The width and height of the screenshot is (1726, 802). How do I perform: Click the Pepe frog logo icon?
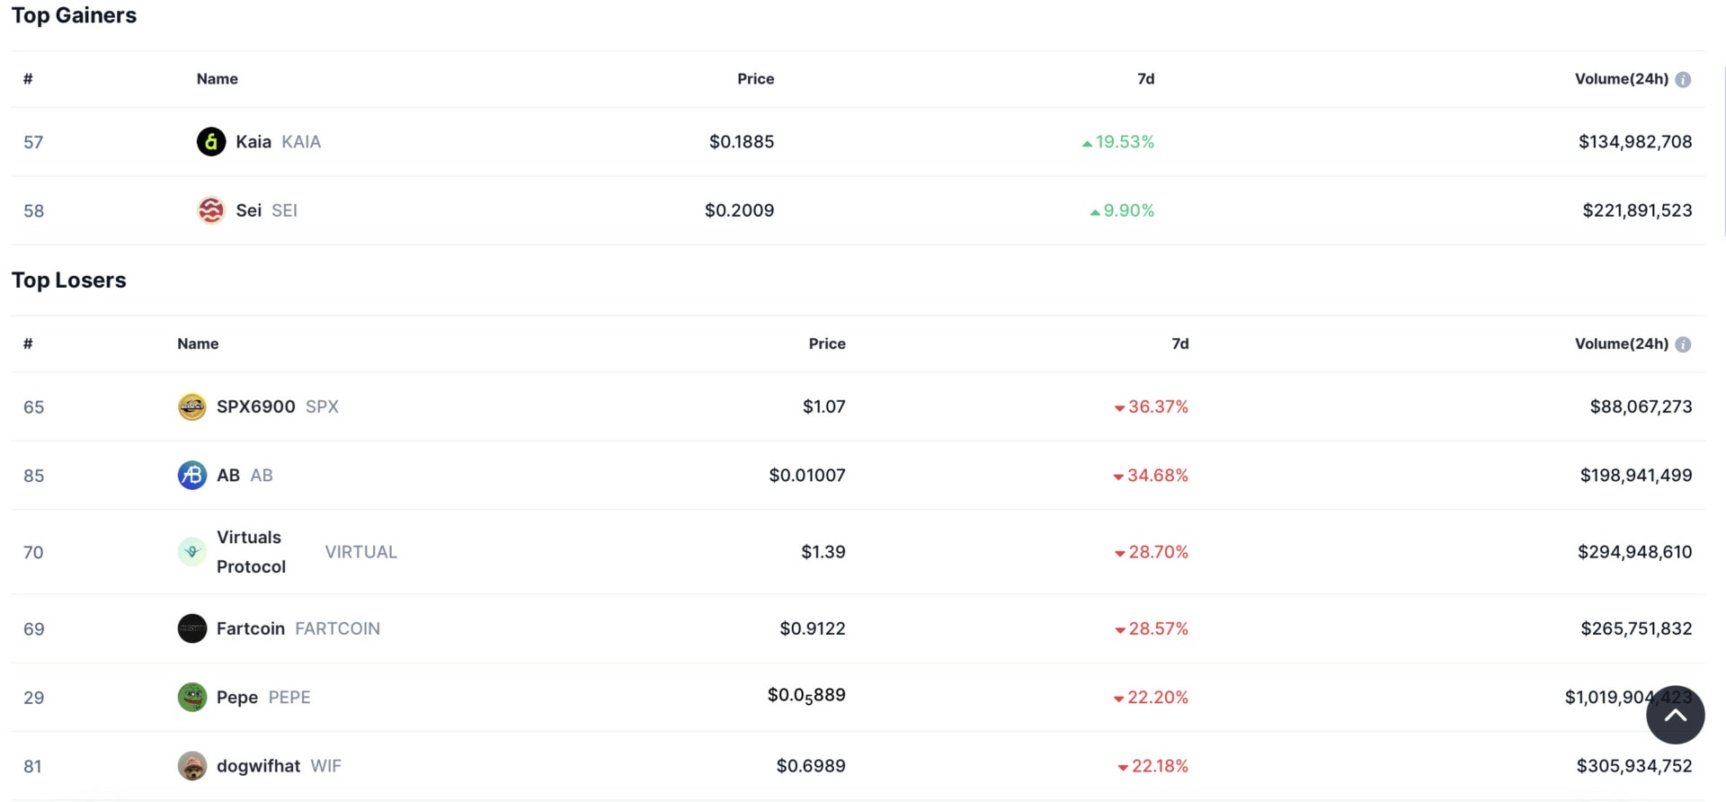pyautogui.click(x=192, y=697)
